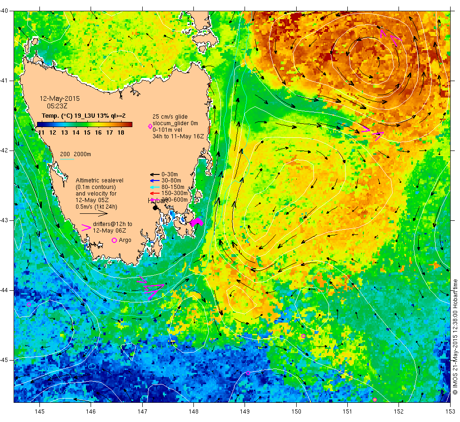Viewport: 460px width, 422px height.
Task: Click the Argo float marker near 149E 45S
Action: pos(248,373)
